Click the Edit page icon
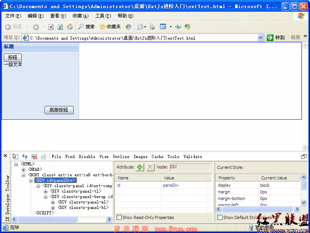 163,27
